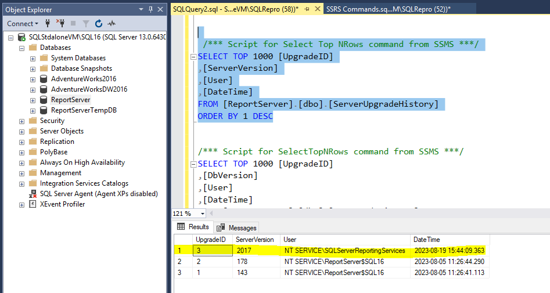Screen dimensions: 550x293
Task: Click the Connect Object Explorer plug icon
Action: 48,23
